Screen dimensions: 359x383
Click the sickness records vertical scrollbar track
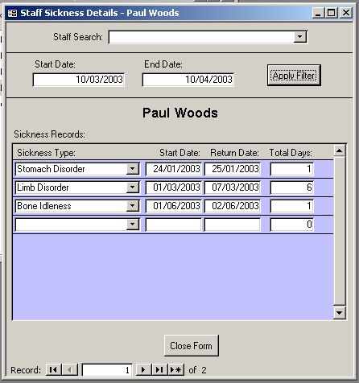[340, 231]
